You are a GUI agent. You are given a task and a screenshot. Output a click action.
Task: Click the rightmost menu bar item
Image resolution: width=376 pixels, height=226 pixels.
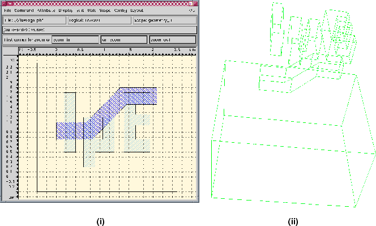191,11
